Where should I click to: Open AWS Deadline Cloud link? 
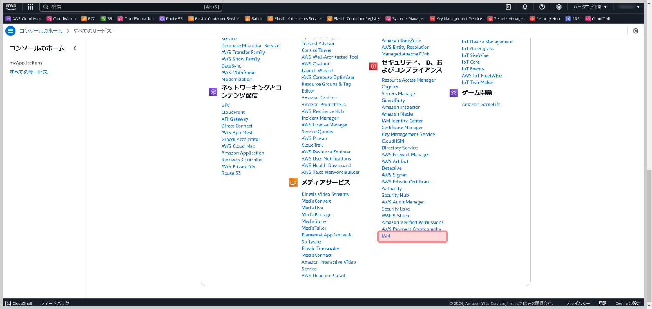coord(323,276)
